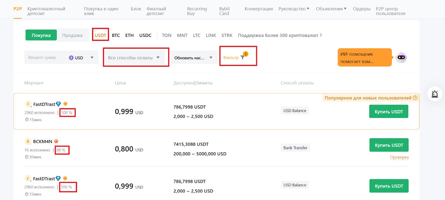Image resolution: width=445 pixels, height=200 pixels.
Task: Open the BCKM4N merchant profile
Action: pyautogui.click(x=43, y=141)
